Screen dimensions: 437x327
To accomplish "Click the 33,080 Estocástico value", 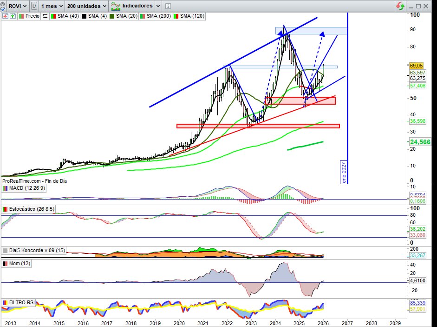I will pyautogui.click(x=417, y=235).
